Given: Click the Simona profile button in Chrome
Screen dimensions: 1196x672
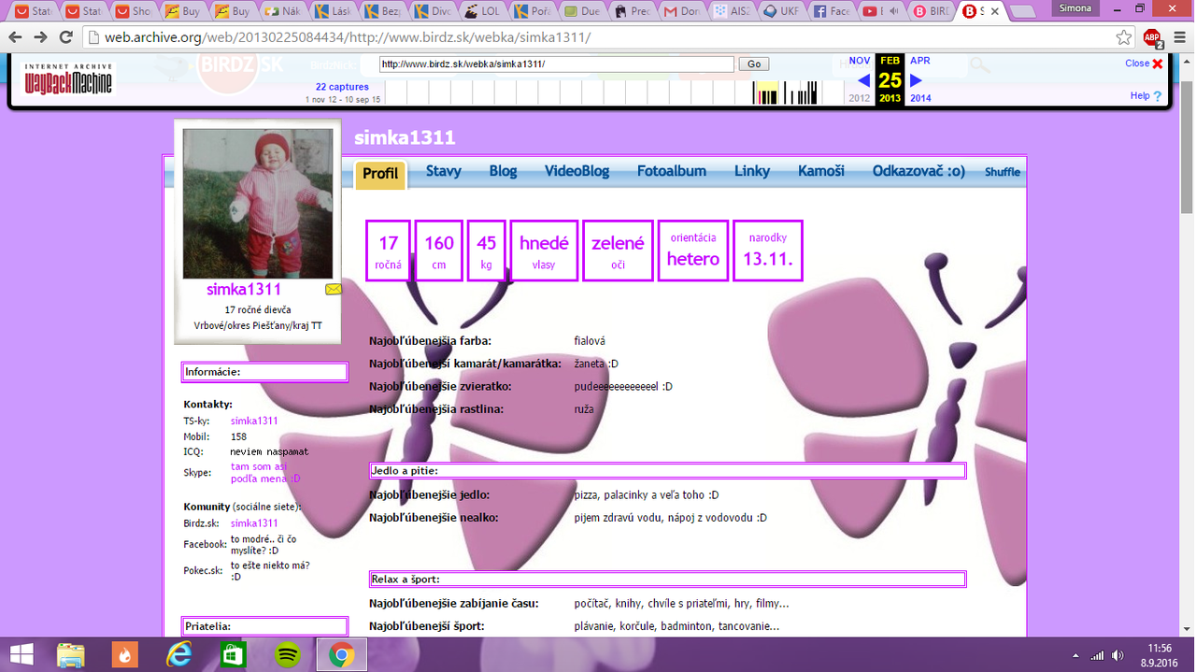Looking at the screenshot, I should (x=1075, y=8).
